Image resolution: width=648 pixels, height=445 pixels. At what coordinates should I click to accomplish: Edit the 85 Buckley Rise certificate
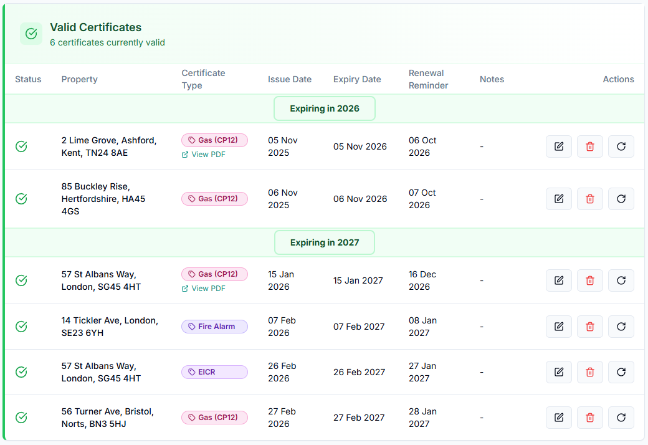point(559,199)
